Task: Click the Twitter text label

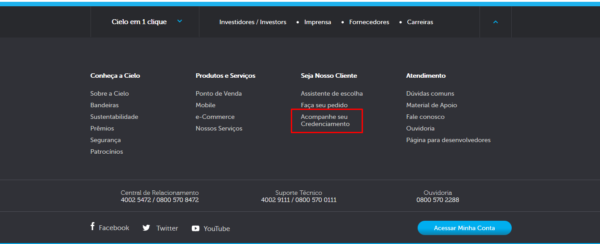Action: point(167,228)
